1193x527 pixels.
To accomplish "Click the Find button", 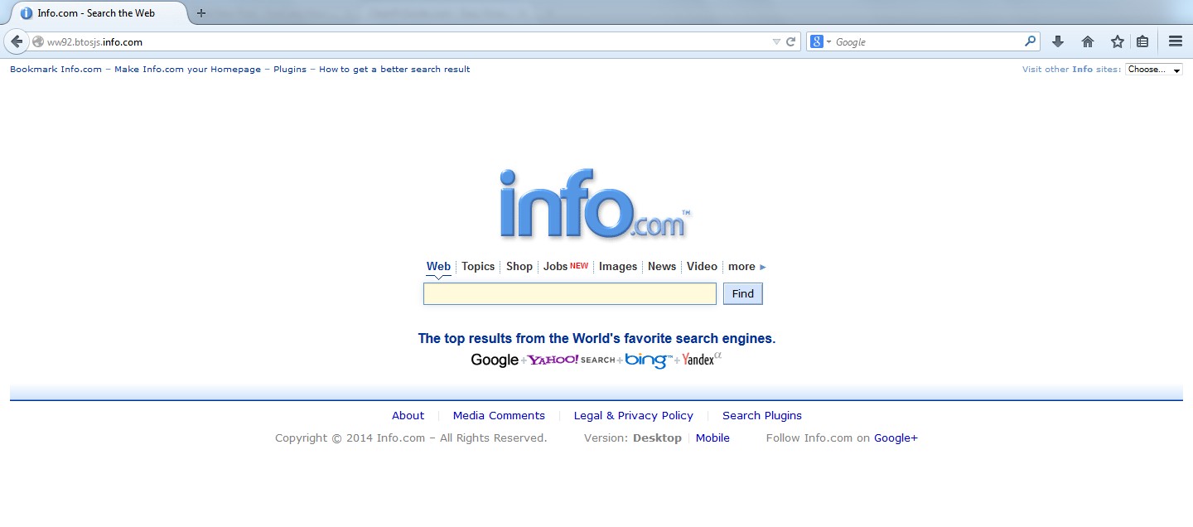I will click(743, 294).
